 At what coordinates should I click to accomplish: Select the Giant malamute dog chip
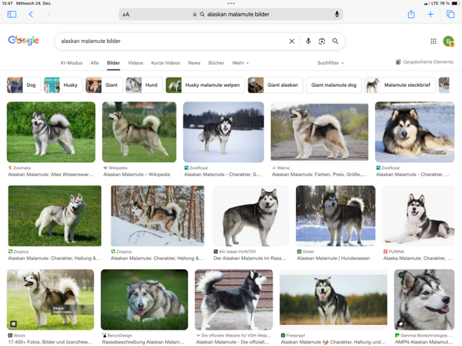coord(334,85)
